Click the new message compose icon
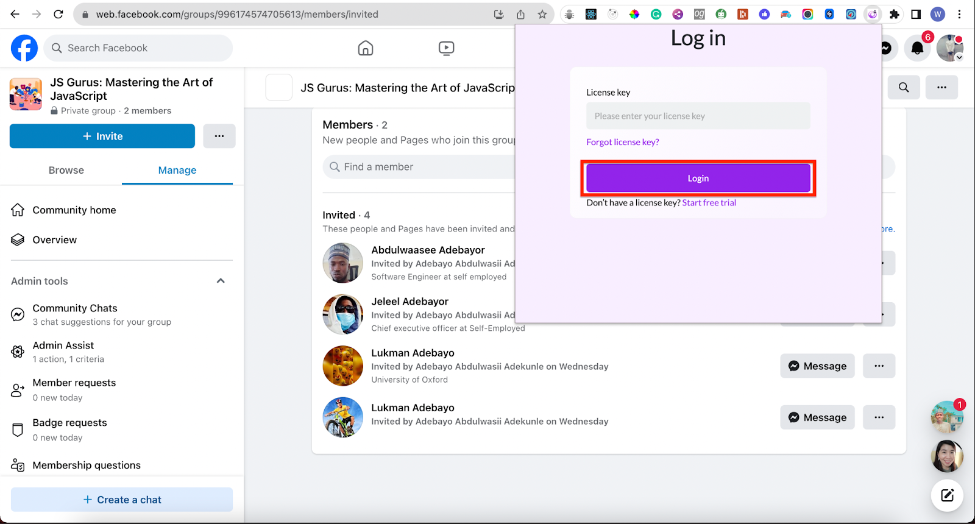Screen dimensions: 975x524 point(947,495)
